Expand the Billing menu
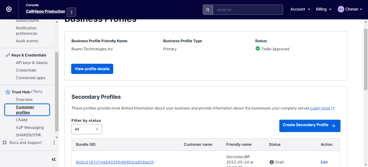 coord(324,9)
